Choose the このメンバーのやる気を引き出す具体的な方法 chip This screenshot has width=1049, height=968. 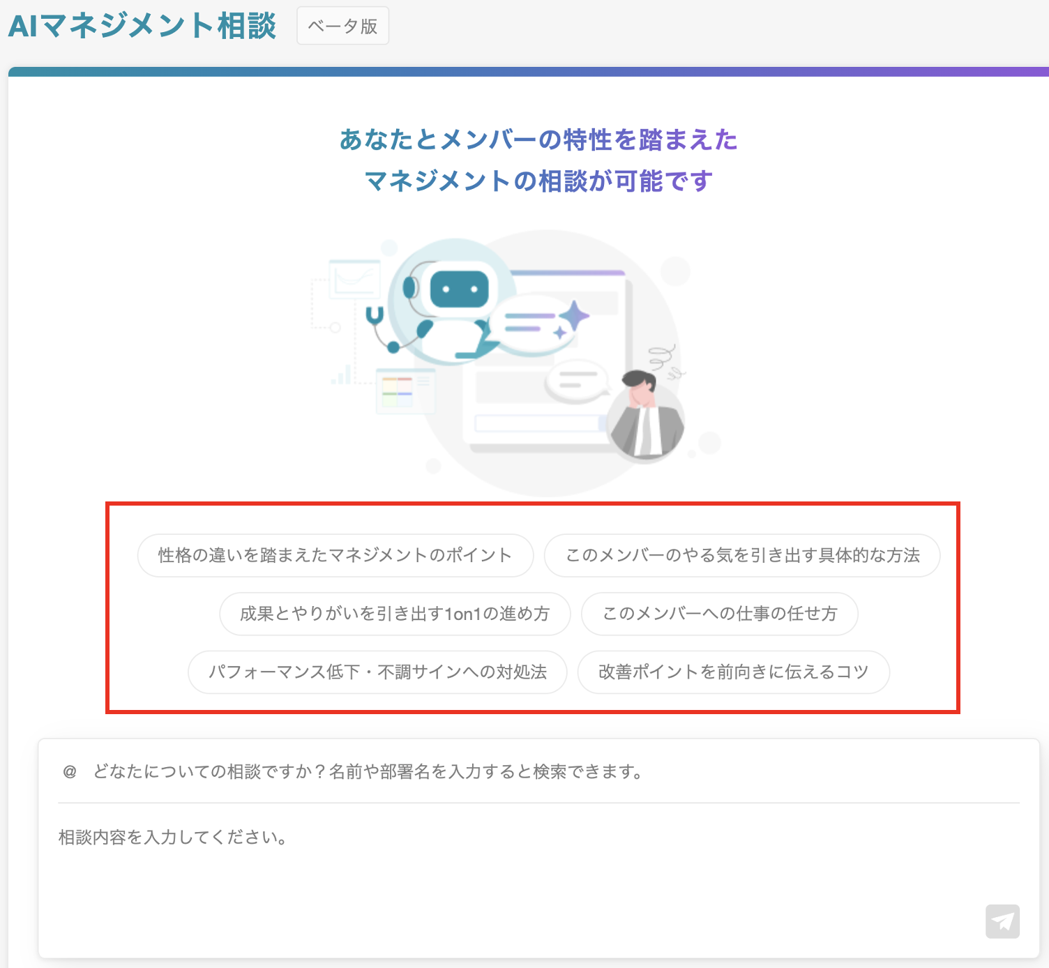[x=742, y=555]
